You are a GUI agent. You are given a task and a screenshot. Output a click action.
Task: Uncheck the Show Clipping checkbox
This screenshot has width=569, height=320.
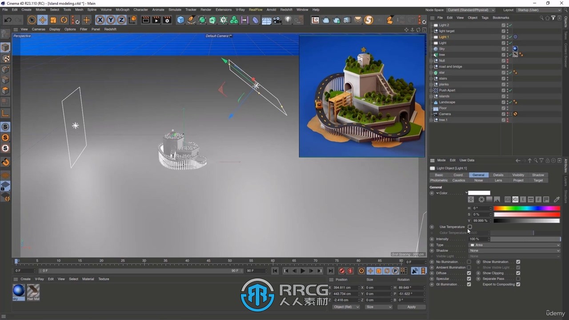(518, 273)
